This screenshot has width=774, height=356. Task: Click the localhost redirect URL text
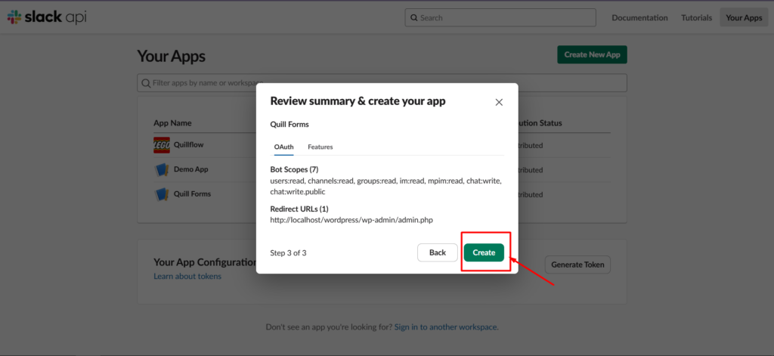coord(351,220)
